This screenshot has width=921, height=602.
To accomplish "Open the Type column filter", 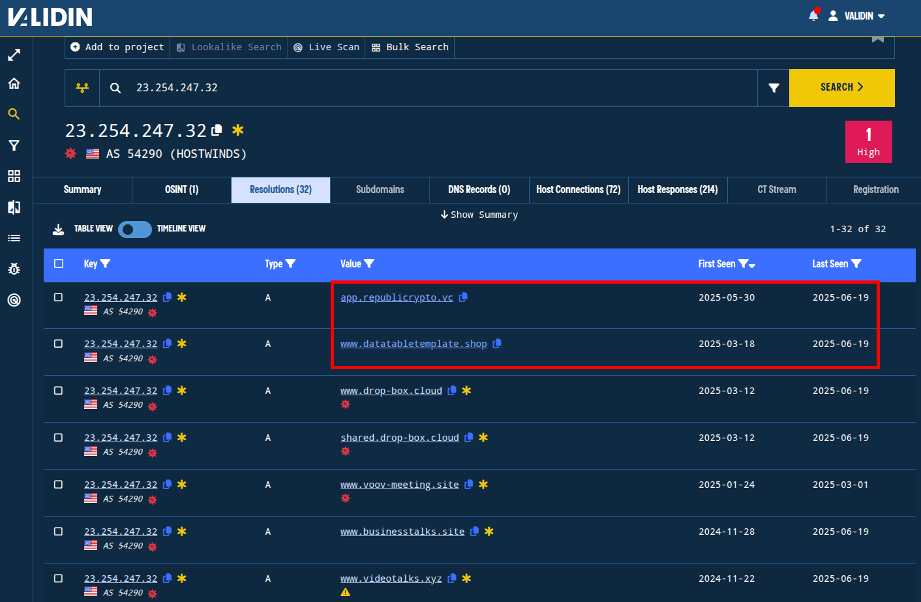I will pyautogui.click(x=291, y=263).
